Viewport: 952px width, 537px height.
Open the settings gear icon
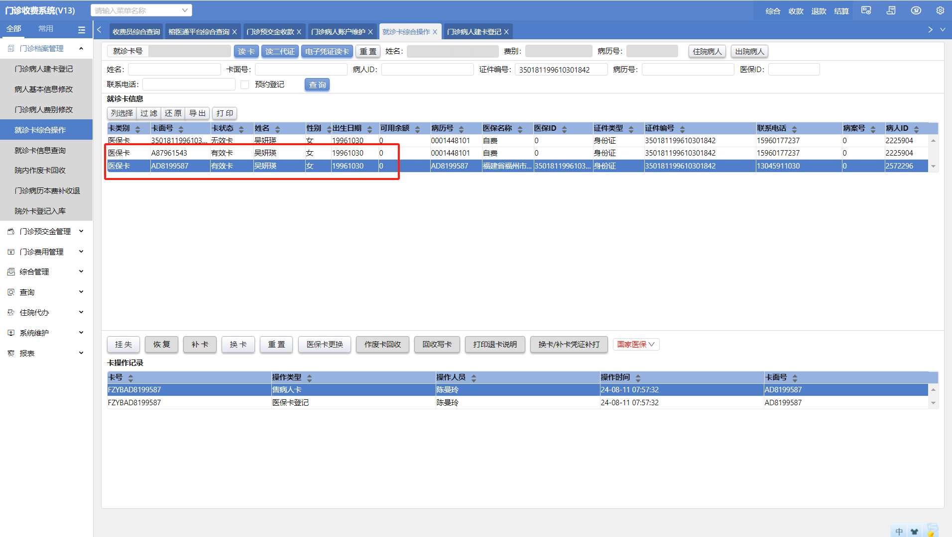coord(940,10)
